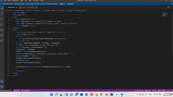Expand the index.html breadcrumb

[46, 11]
